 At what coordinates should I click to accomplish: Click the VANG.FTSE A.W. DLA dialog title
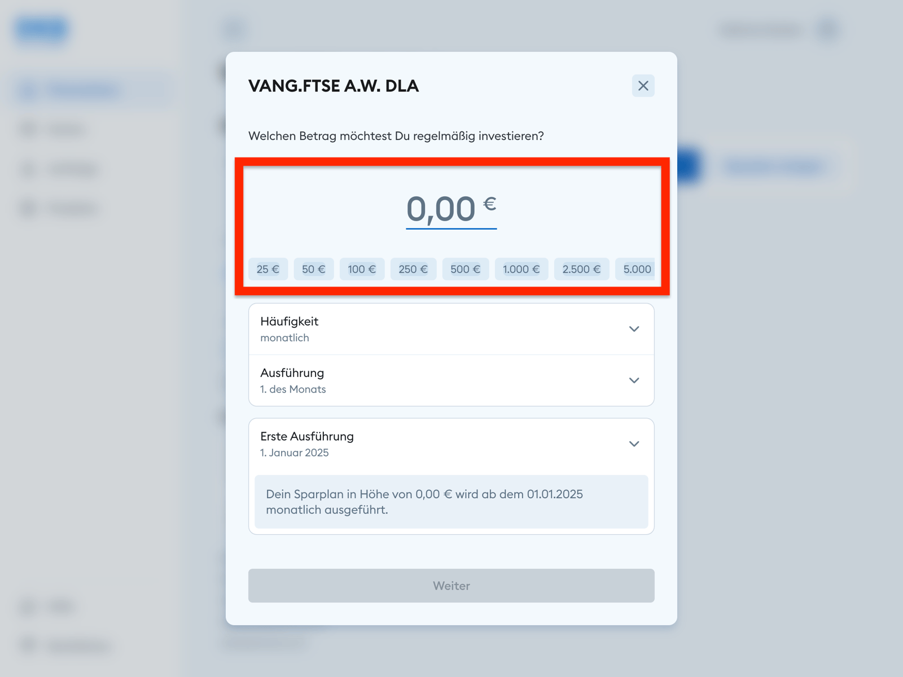(x=334, y=86)
